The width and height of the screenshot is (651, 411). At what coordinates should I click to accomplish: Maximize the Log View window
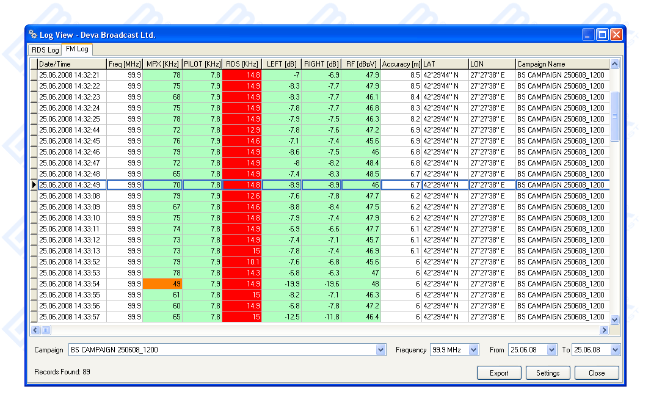pos(602,35)
